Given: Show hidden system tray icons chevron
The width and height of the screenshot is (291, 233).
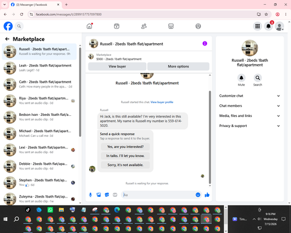Looking at the screenshot, I should coord(254,219).
